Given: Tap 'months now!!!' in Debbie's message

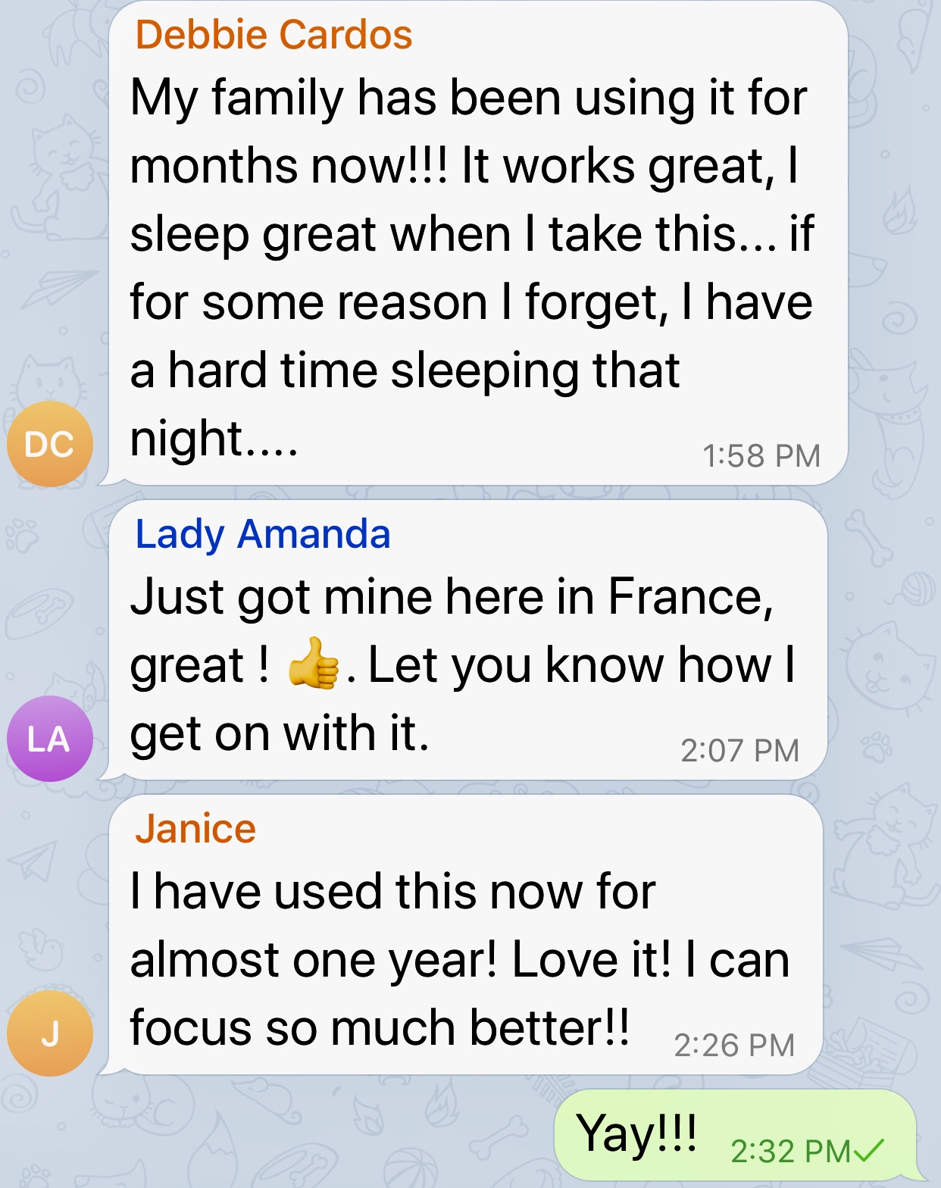Looking at the screenshot, I should tap(288, 166).
